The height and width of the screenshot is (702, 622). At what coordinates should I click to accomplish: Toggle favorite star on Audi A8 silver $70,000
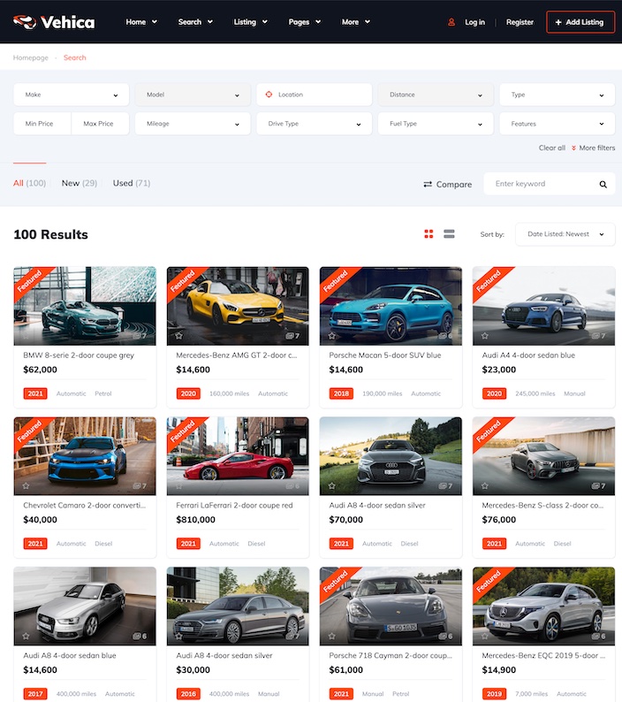pyautogui.click(x=331, y=486)
